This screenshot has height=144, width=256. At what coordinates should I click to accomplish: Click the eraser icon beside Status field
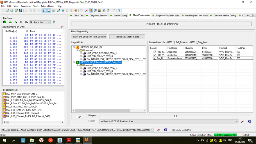(242, 121)
